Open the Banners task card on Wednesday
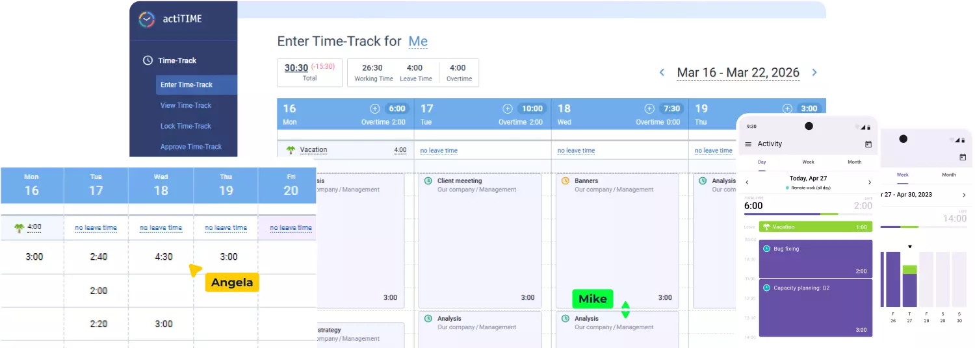The width and height of the screenshot is (975, 348). 617,241
